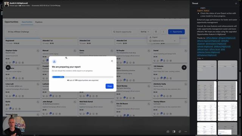This screenshot has width=242, height=136.
Task: Click the owner avatar on Abimbola Sadiq card
Action: pos(186,84)
